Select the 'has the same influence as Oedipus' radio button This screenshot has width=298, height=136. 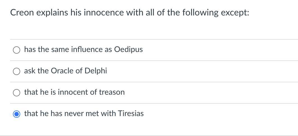[17, 50]
